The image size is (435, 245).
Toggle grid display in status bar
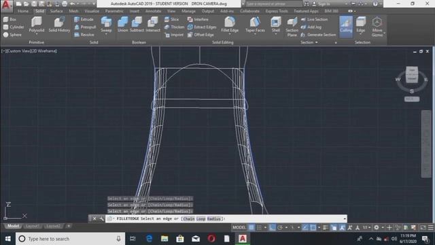[251, 227]
